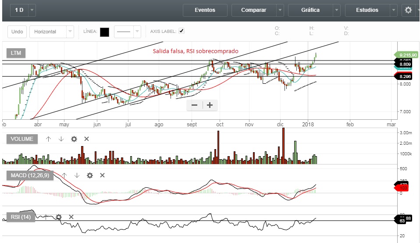The height and width of the screenshot is (243, 420).
Task: Zoom in with the plus button
Action: [x=210, y=105]
